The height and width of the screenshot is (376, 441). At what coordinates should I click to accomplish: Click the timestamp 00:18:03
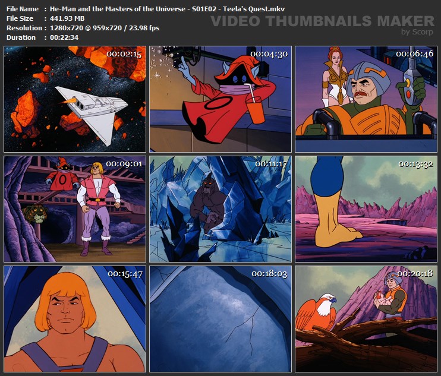pos(269,274)
